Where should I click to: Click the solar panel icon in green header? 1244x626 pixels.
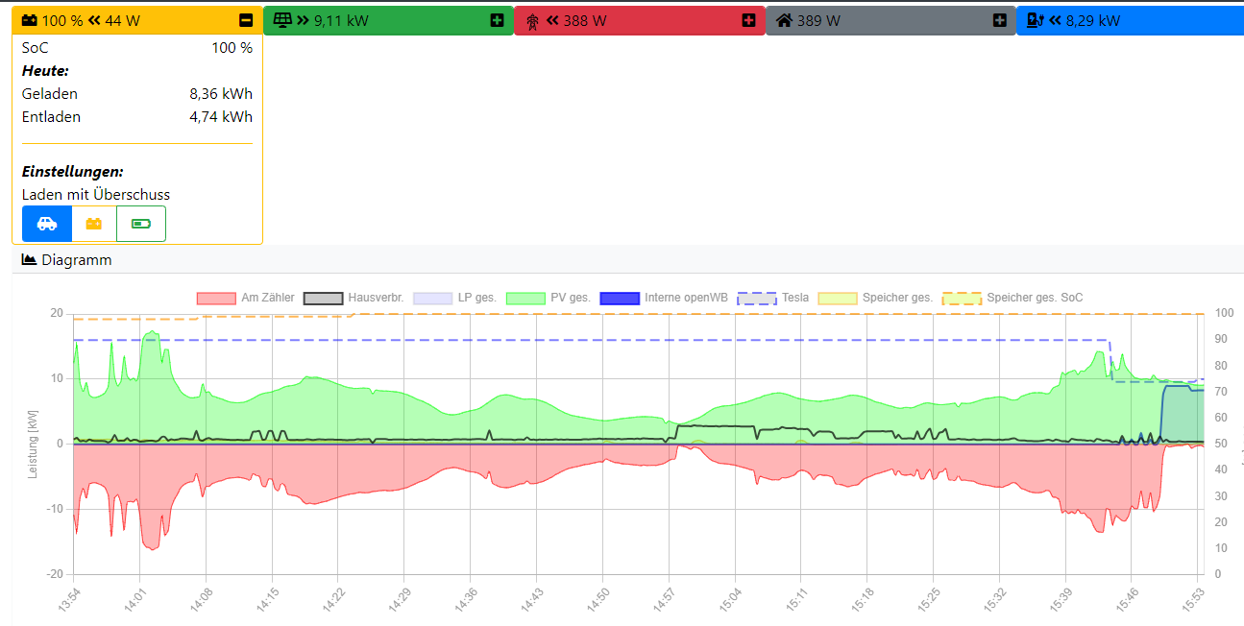tap(282, 20)
